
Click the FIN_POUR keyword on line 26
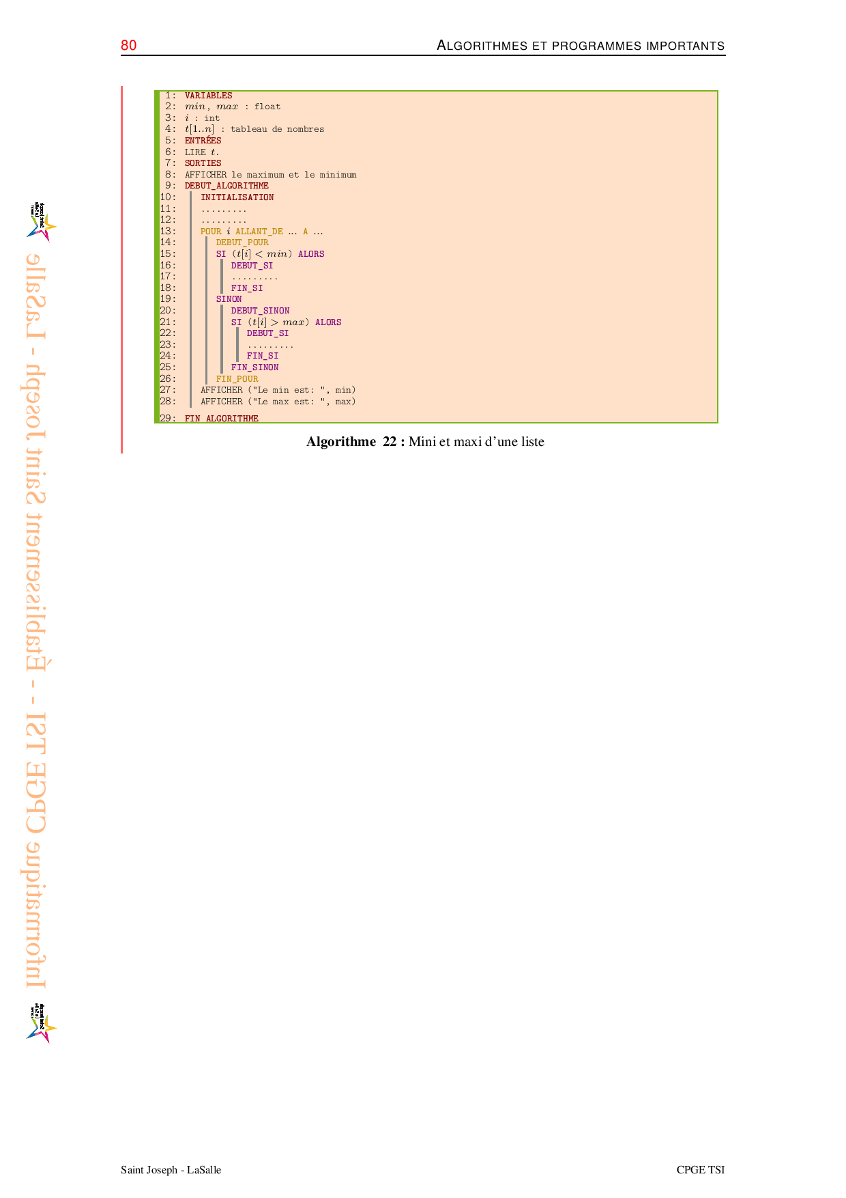[237, 379]
